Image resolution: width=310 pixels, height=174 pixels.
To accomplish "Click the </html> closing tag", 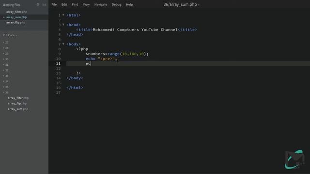I will [75, 87].
